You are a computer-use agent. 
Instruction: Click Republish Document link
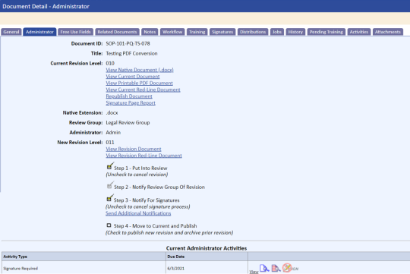point(129,96)
